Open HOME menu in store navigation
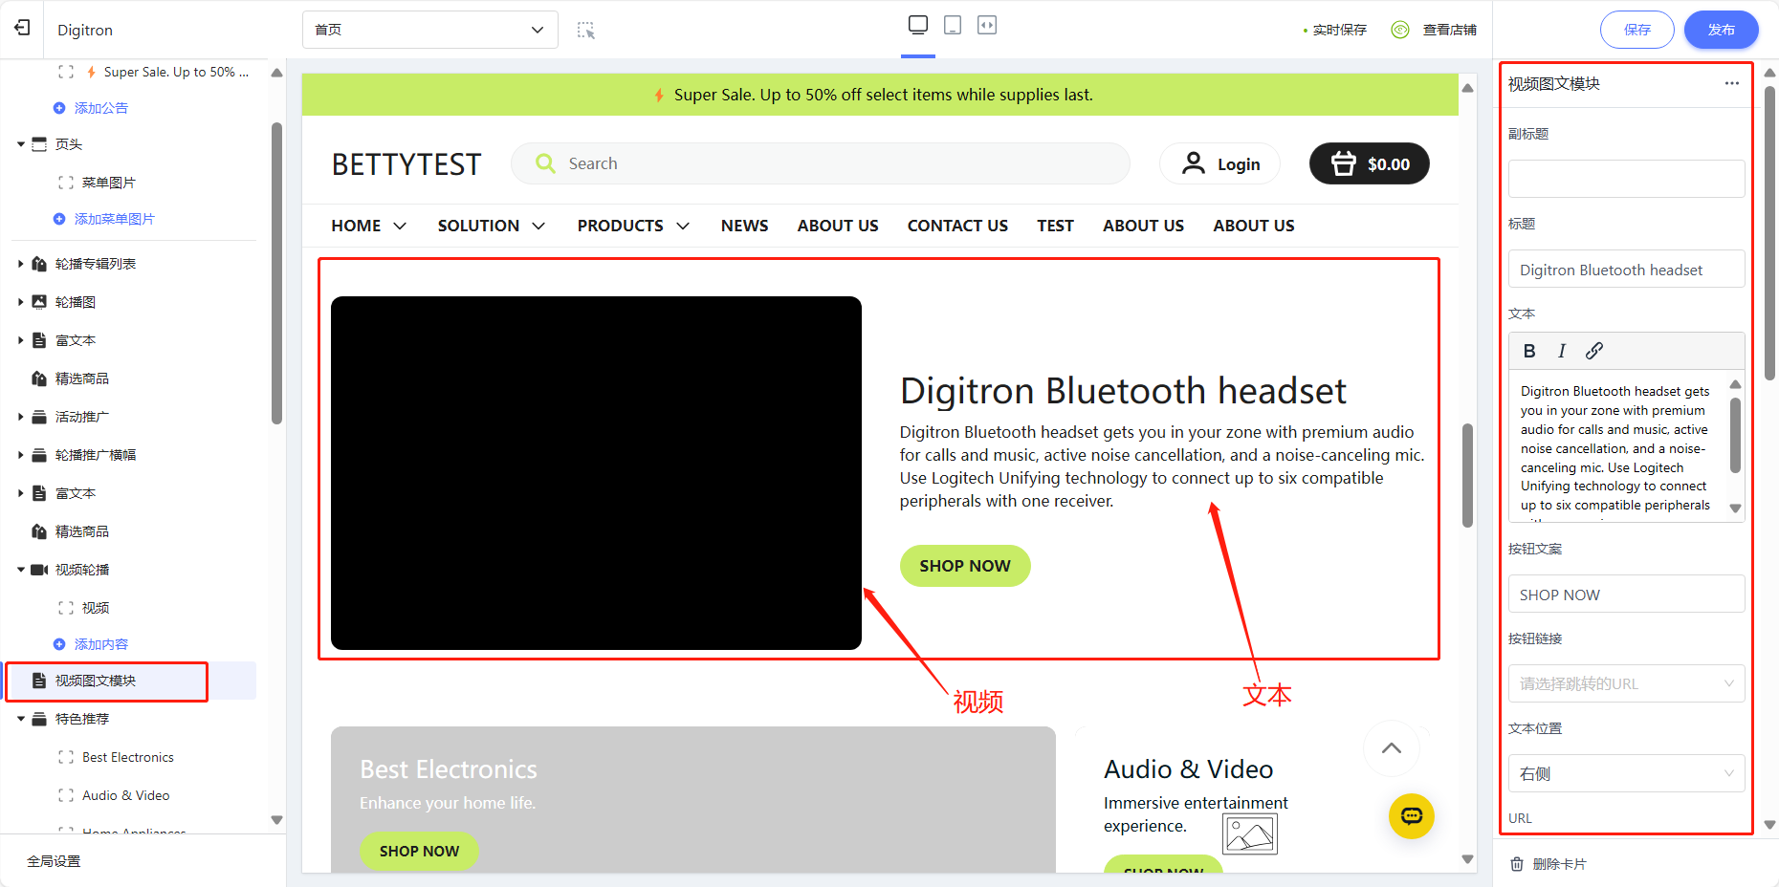 click(369, 226)
